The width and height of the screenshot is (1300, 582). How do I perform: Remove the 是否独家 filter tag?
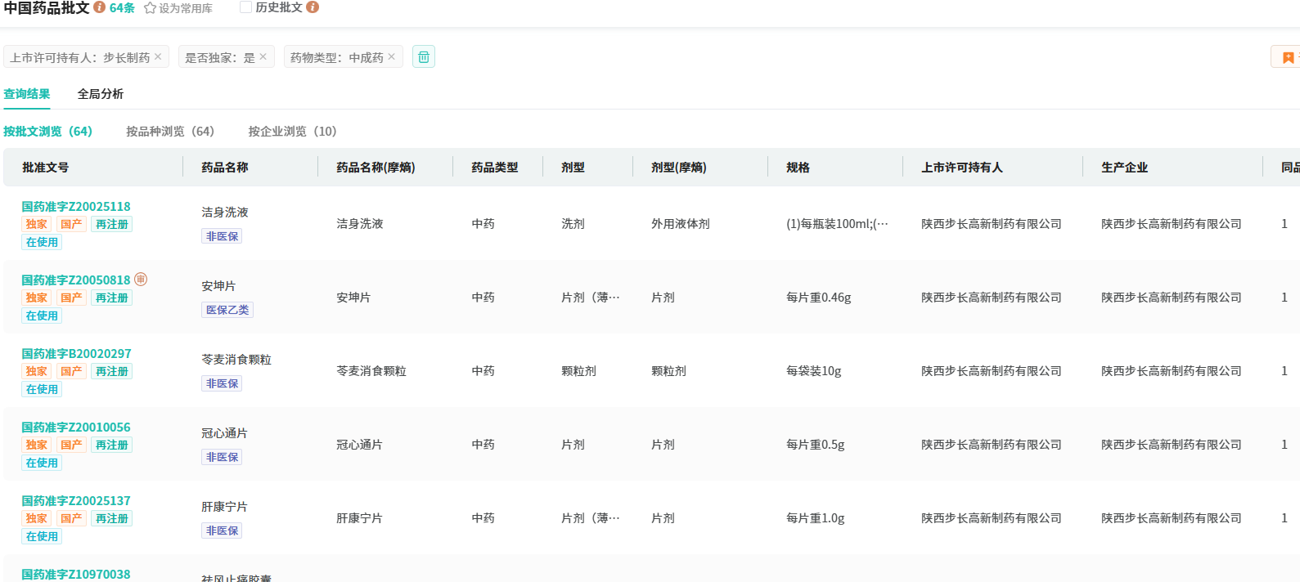point(263,56)
